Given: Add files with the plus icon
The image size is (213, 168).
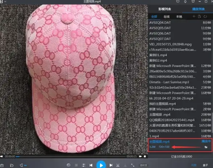Looking at the screenshot, I should tap(194, 16).
